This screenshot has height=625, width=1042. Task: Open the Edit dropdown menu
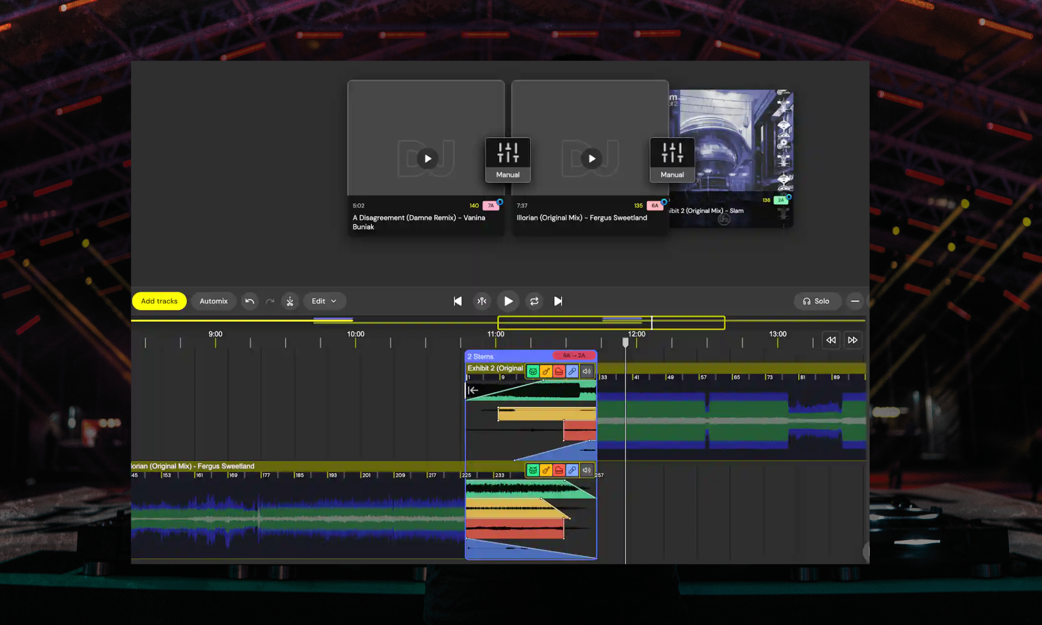pos(324,301)
